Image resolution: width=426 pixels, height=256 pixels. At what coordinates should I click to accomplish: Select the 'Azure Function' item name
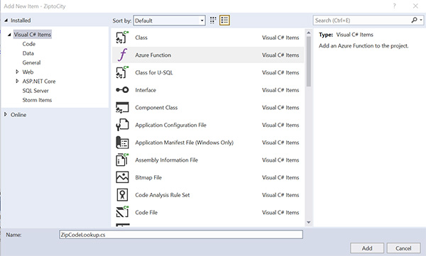[x=153, y=55]
